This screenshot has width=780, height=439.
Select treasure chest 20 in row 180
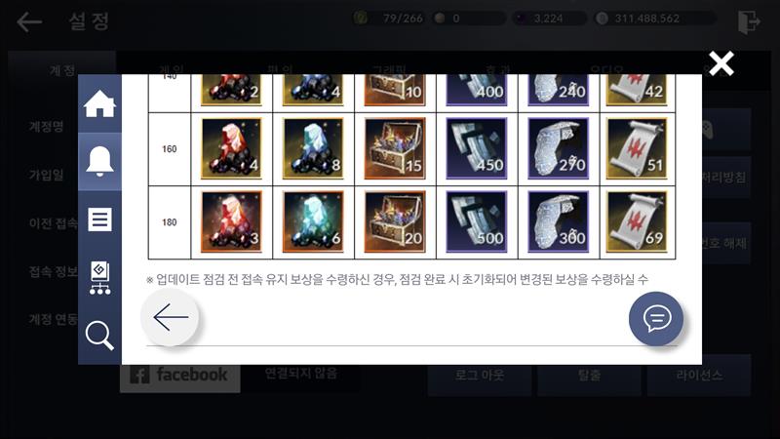coord(395,221)
